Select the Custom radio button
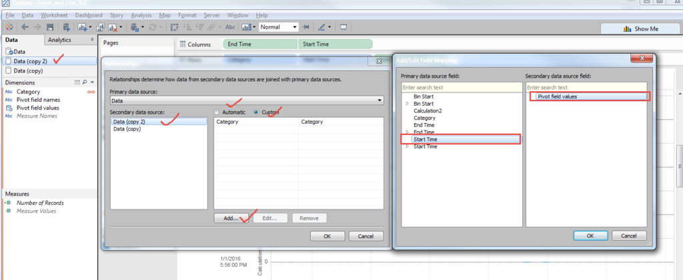 click(x=256, y=112)
